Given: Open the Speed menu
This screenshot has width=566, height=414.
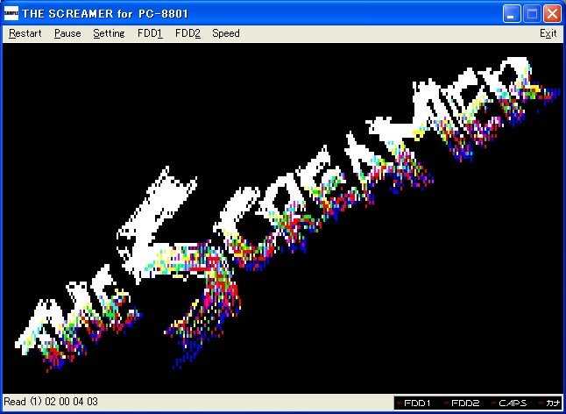Looking at the screenshot, I should pos(225,33).
